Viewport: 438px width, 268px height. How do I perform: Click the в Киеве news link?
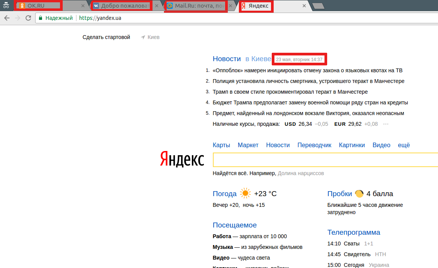(258, 59)
